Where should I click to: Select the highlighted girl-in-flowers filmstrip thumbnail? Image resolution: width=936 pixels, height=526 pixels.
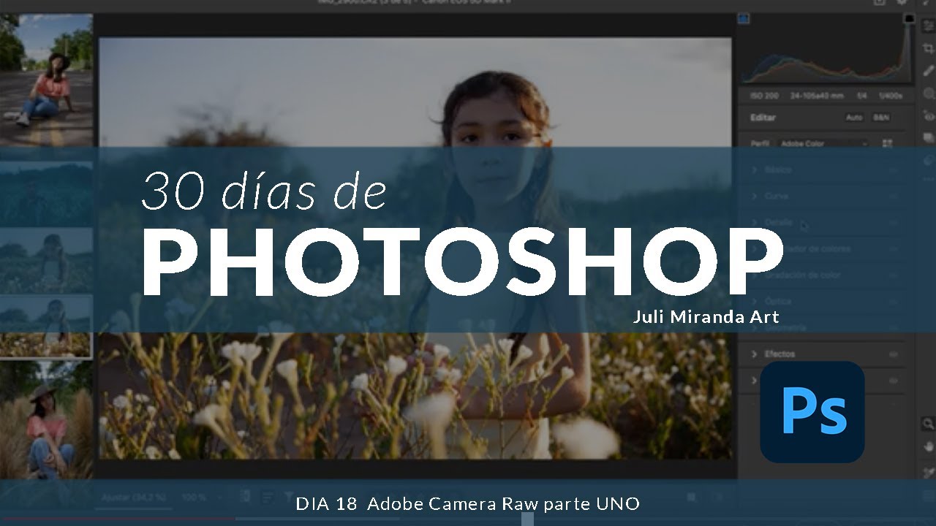click(x=46, y=325)
